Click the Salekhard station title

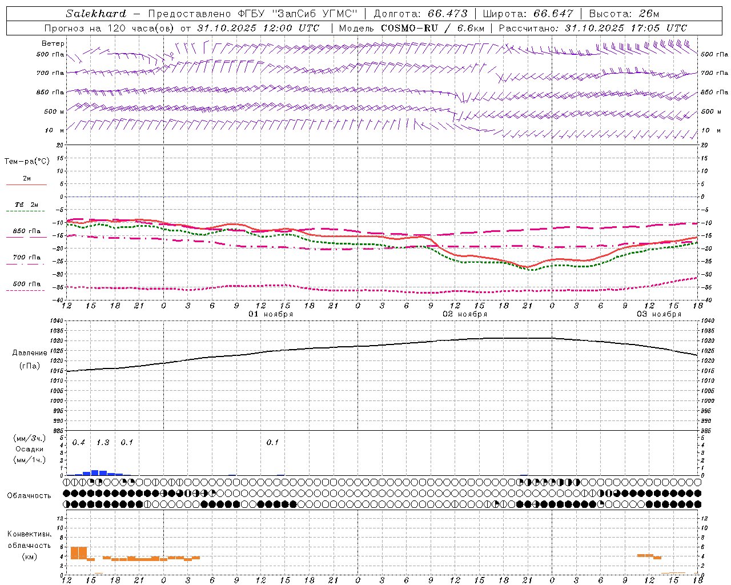click(x=96, y=14)
